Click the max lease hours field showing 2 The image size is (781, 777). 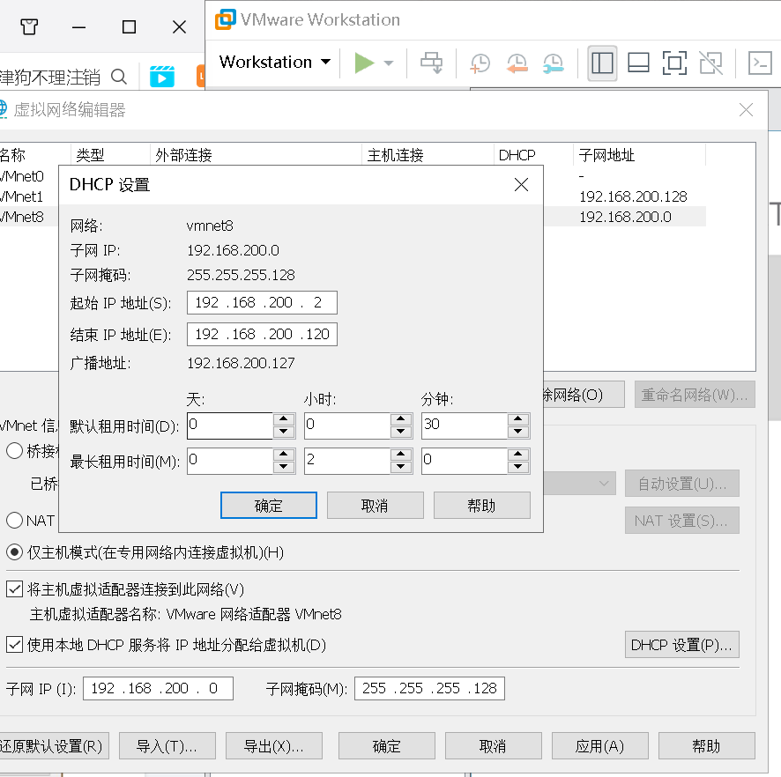click(347, 461)
